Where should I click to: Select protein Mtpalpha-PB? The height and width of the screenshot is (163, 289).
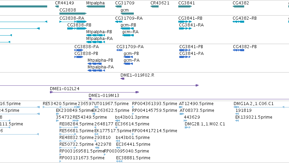click(x=100, y=60)
